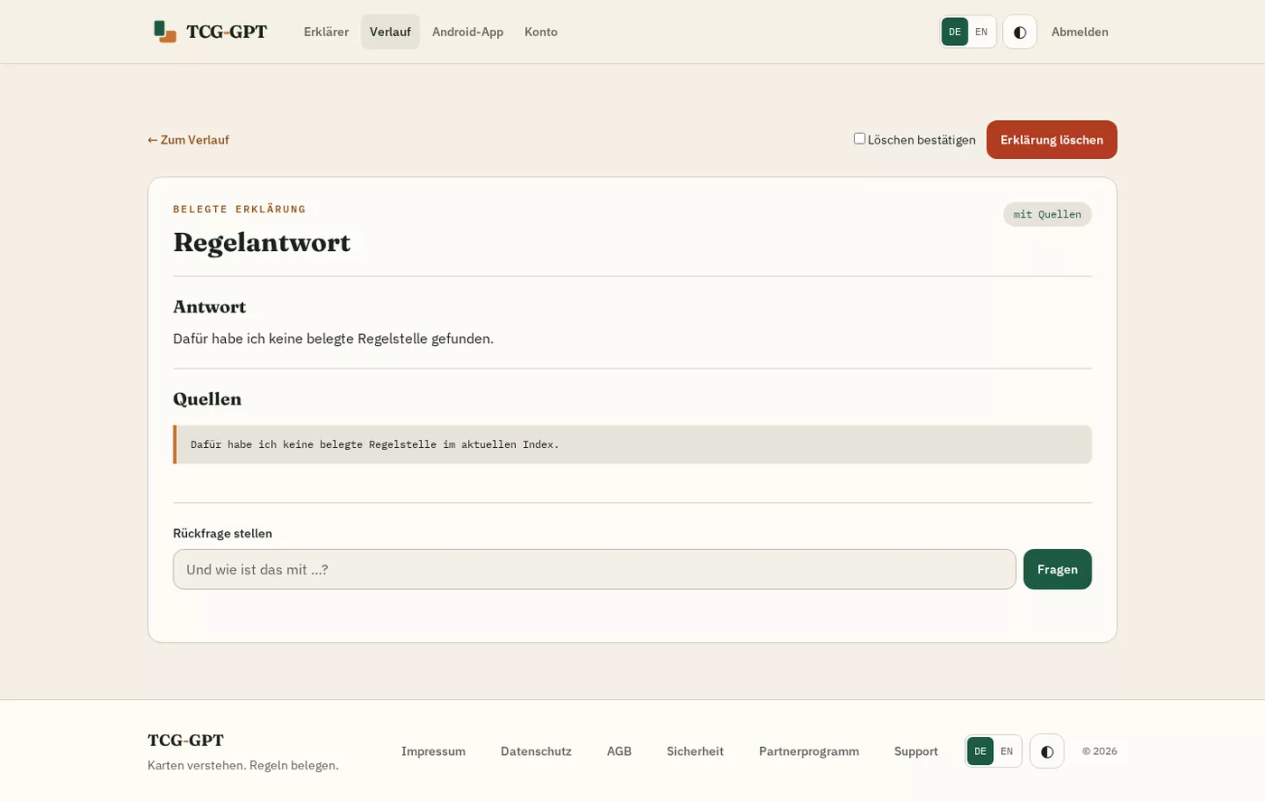
Task: Click the '© 2026' footer text
Action: tap(1100, 751)
